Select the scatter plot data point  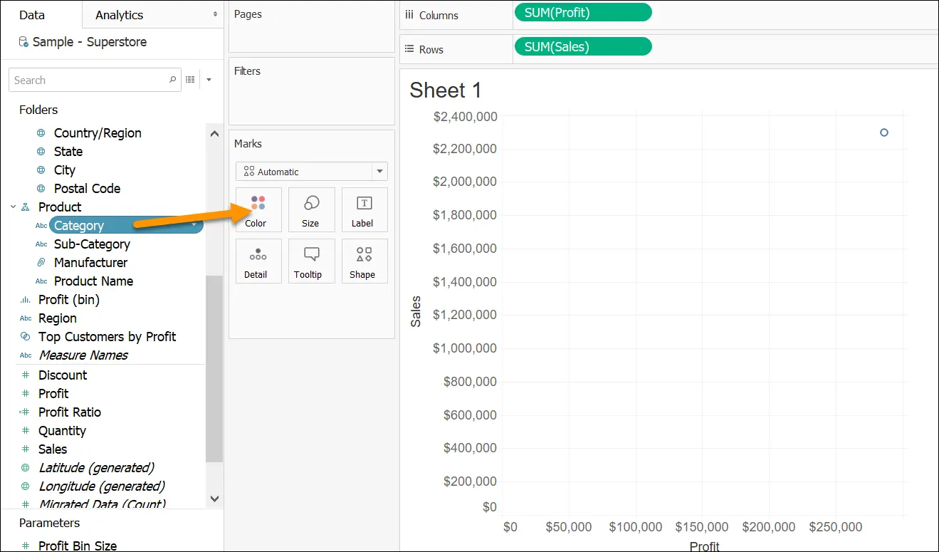tap(884, 132)
